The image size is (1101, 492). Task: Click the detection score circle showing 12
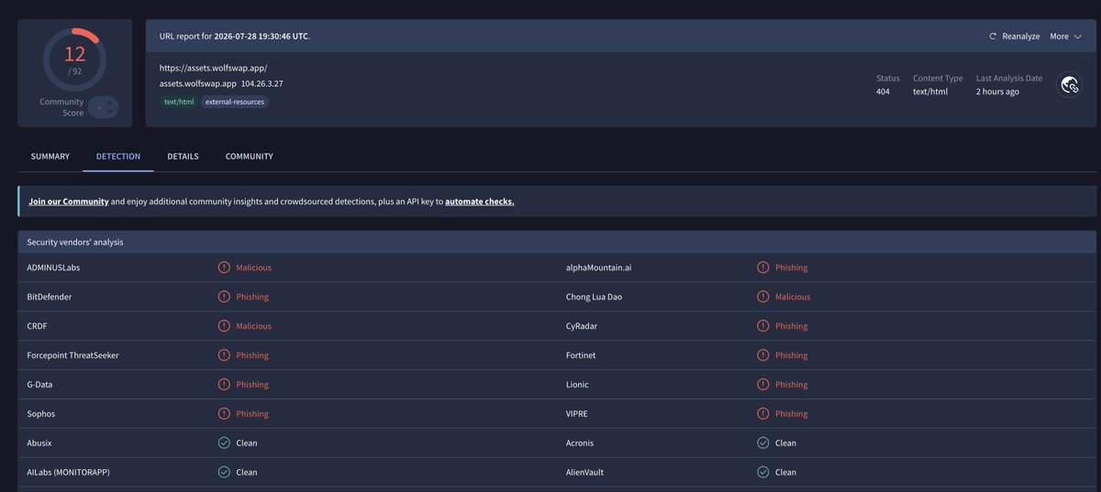point(74,58)
